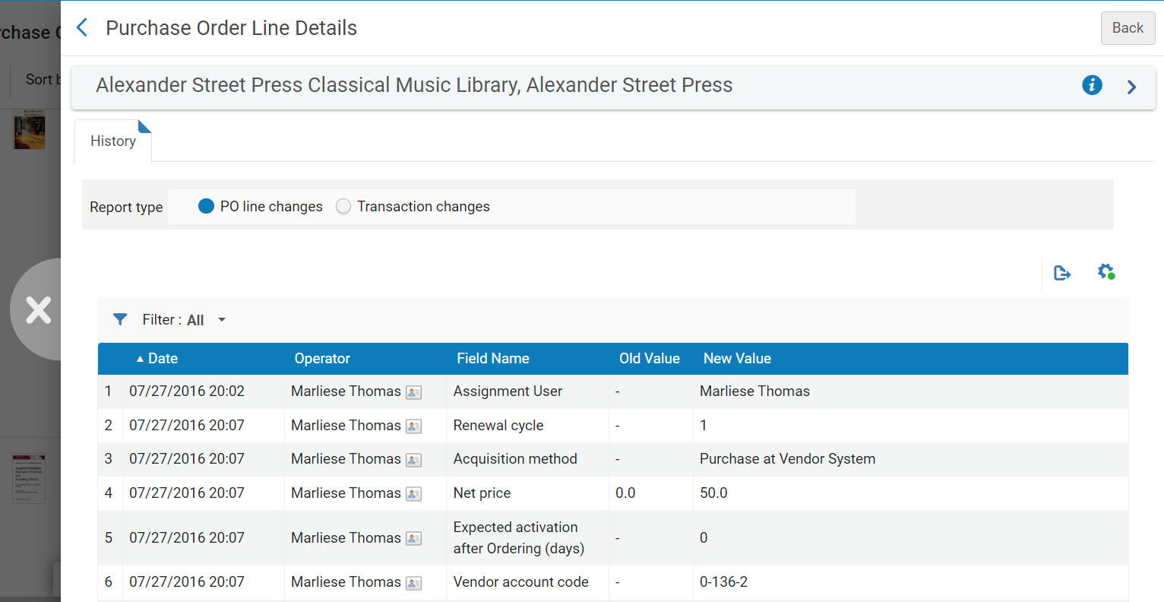This screenshot has height=602, width=1164.
Task: Open user card icon in the Vendor account code row
Action: click(413, 583)
